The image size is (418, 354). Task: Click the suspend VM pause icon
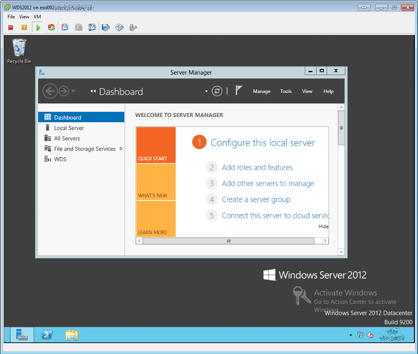[24, 28]
